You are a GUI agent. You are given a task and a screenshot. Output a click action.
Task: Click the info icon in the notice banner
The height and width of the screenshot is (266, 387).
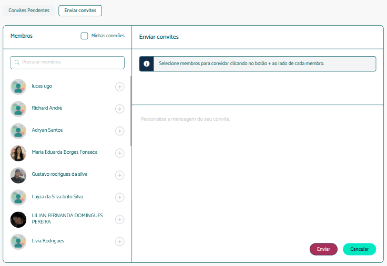[x=146, y=63]
